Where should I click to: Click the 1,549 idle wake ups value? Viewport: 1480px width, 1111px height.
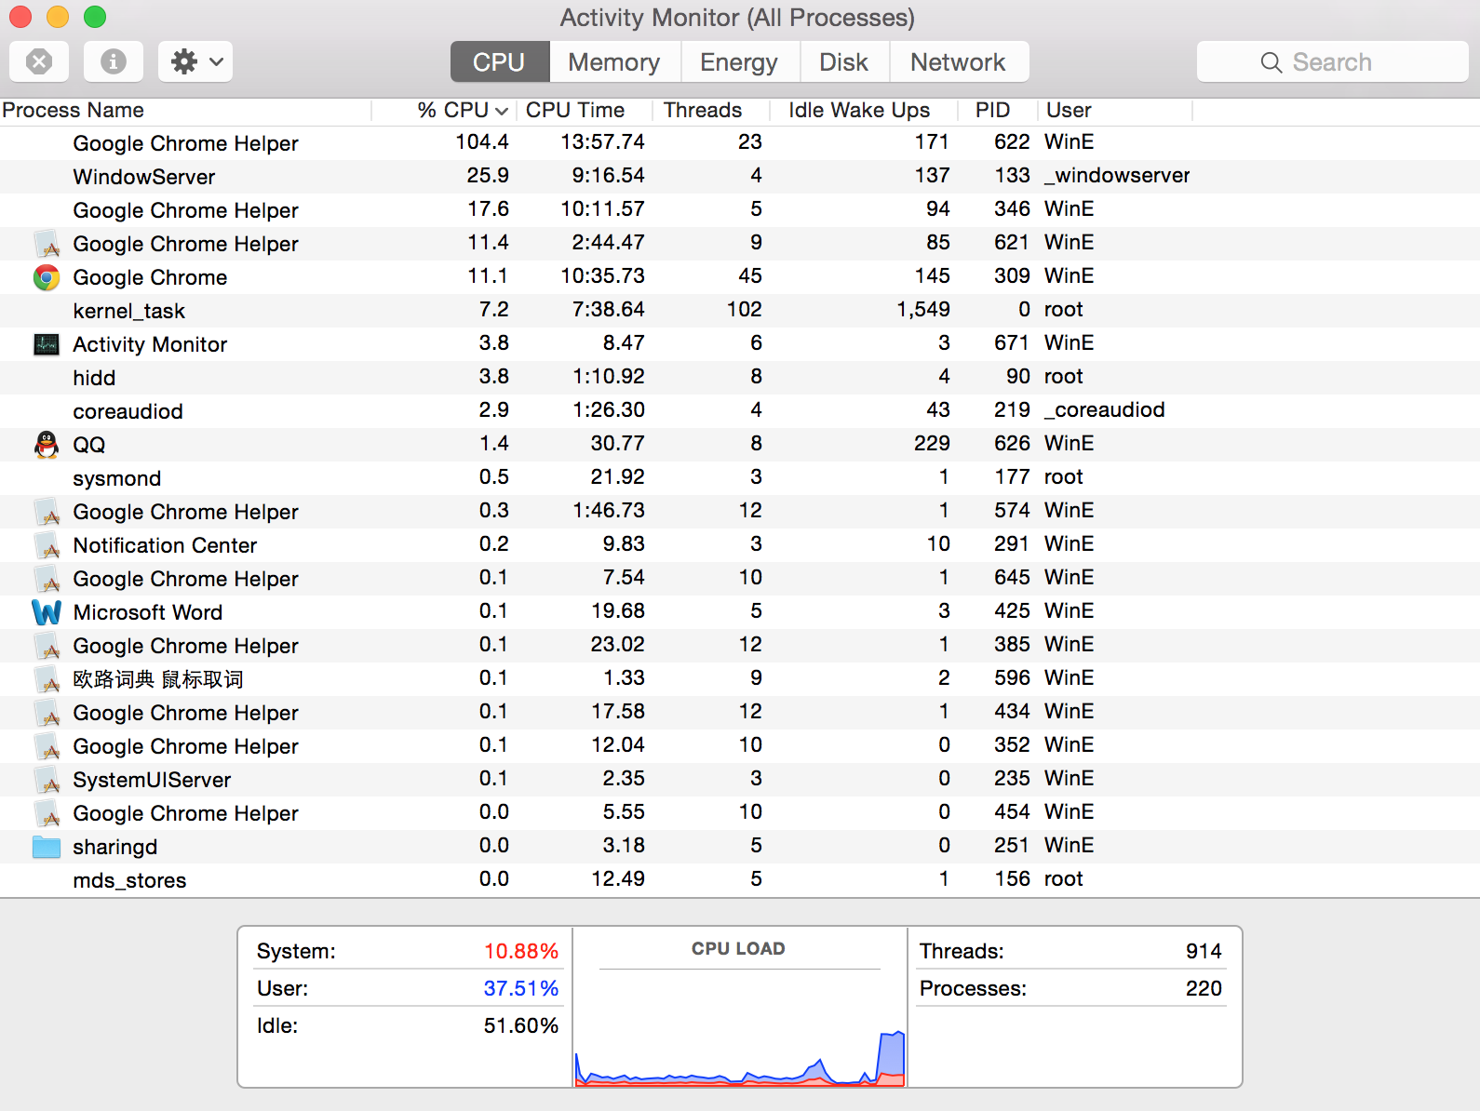(x=923, y=310)
